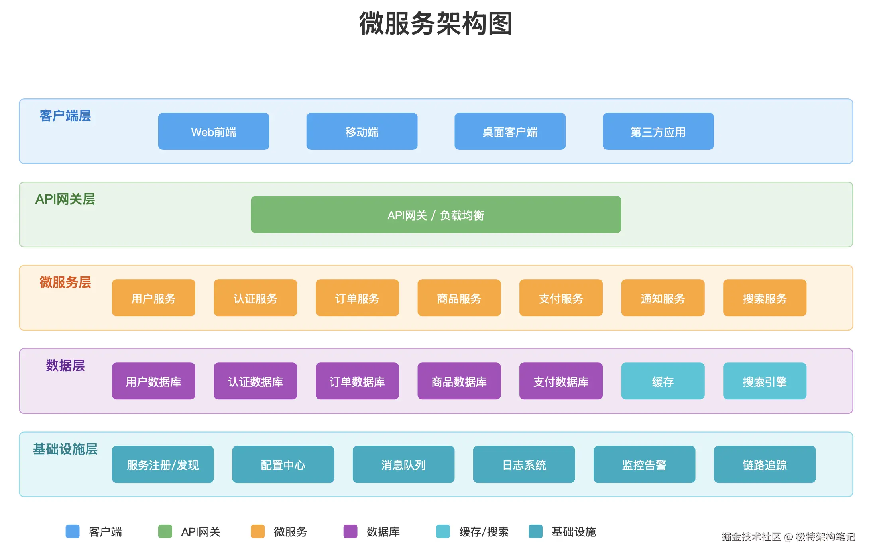Click the 移动端 node
Viewport: 869px width, 556px height.
[x=362, y=131]
